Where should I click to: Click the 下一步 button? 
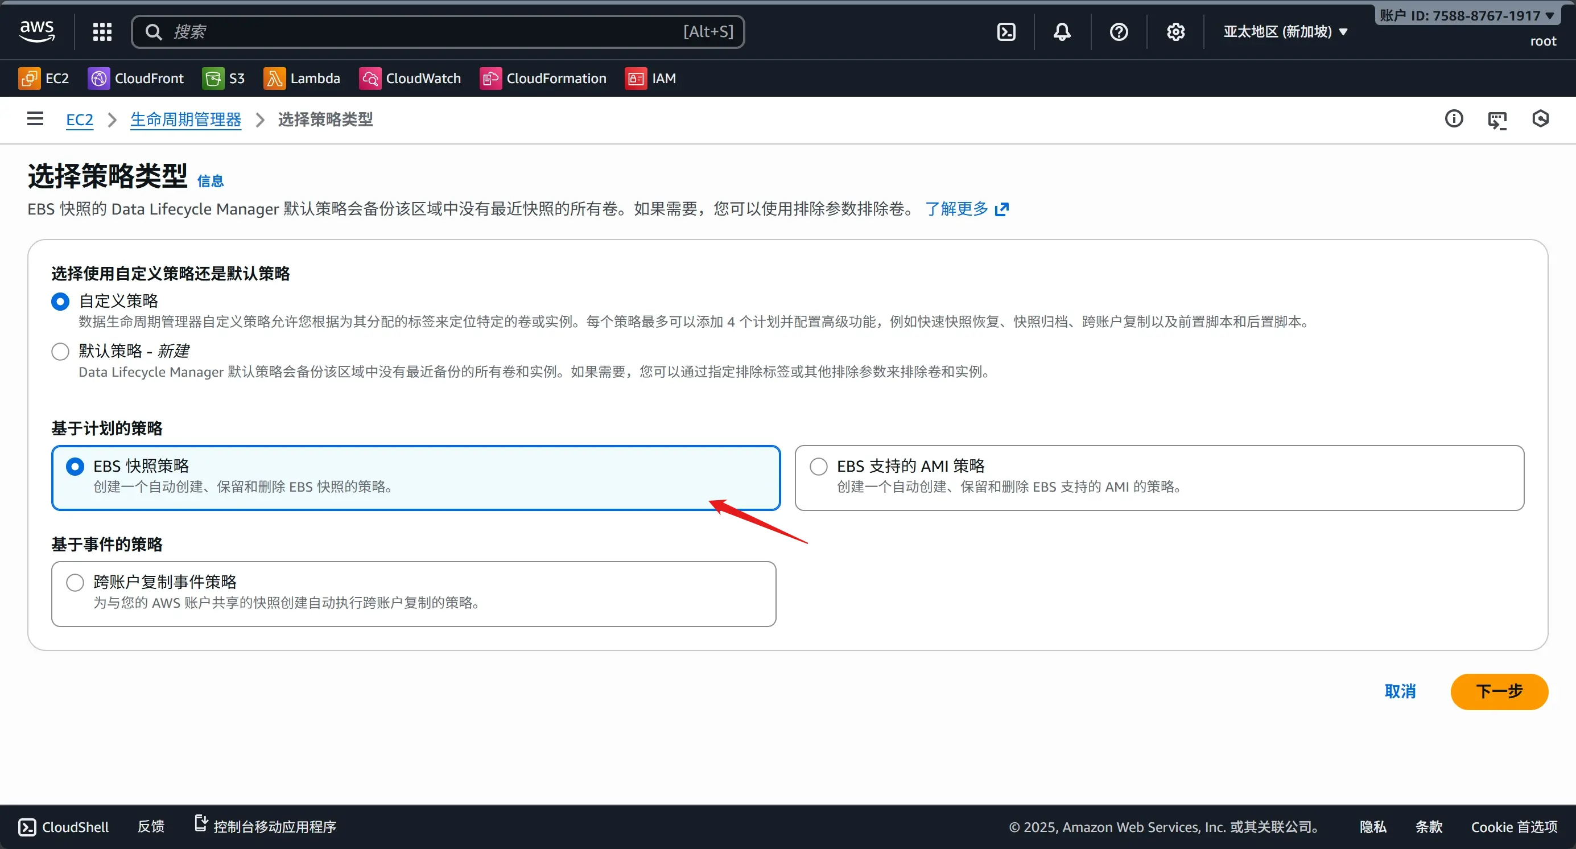click(1499, 691)
